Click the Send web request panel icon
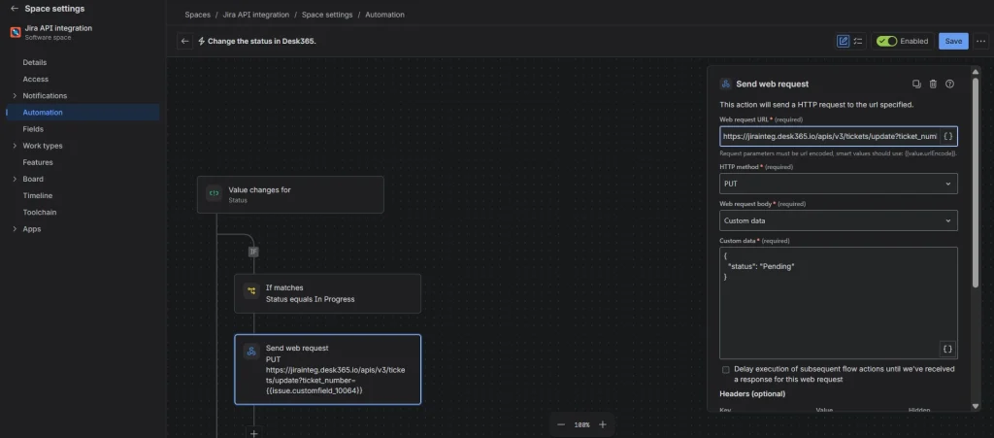The height and width of the screenshot is (438, 994). [726, 84]
